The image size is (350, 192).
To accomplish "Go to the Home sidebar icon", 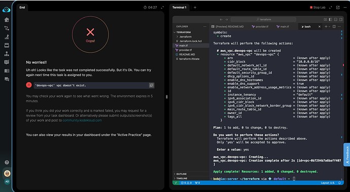I will [7, 20].
